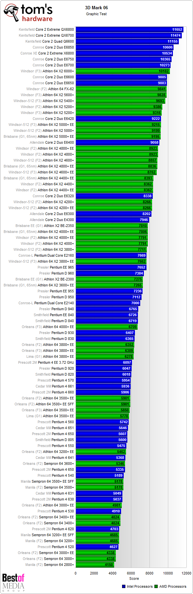Screen dimensions: 193x594
Task: Click the 10182 score on the green bar
Action: (x=164, y=71)
